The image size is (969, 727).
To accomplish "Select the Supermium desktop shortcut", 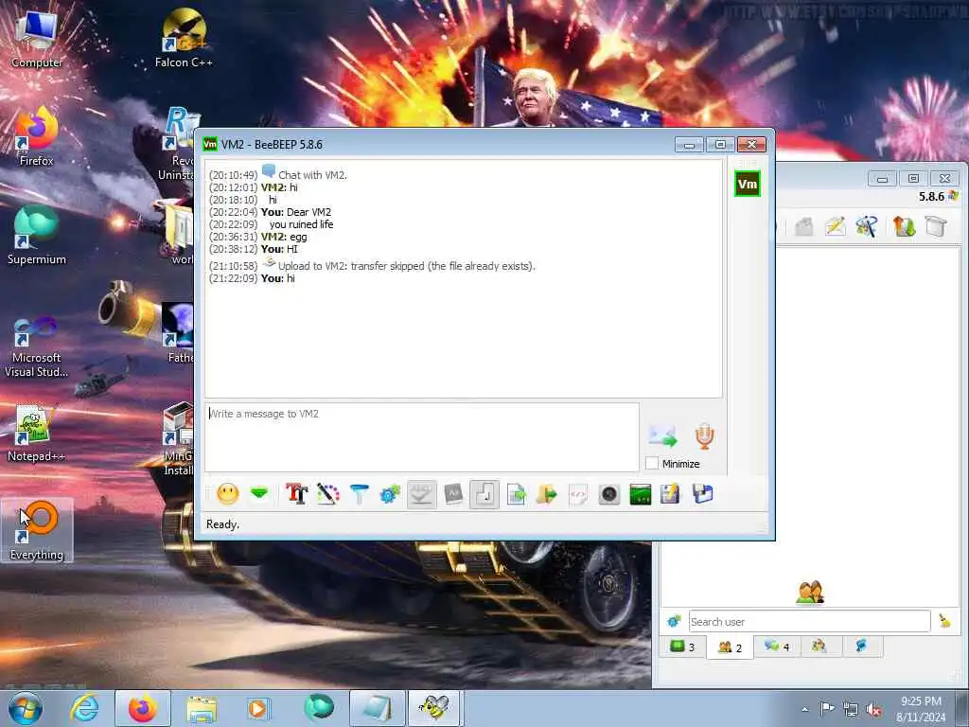I will click(37, 236).
